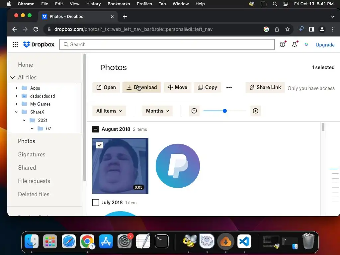Open the File menu

45,4
